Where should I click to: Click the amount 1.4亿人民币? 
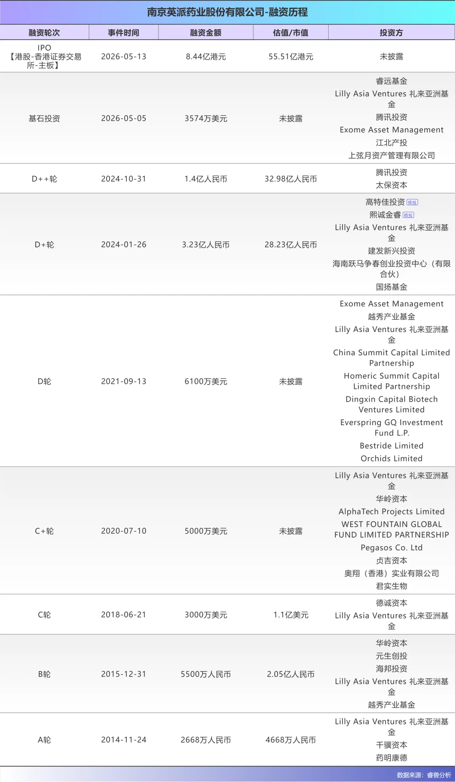[x=206, y=179]
